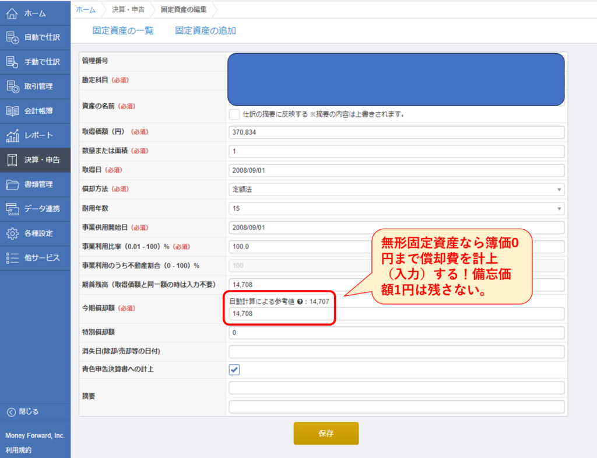
Task: Switch to 固定資産の一覧 tab
Action: (123, 31)
